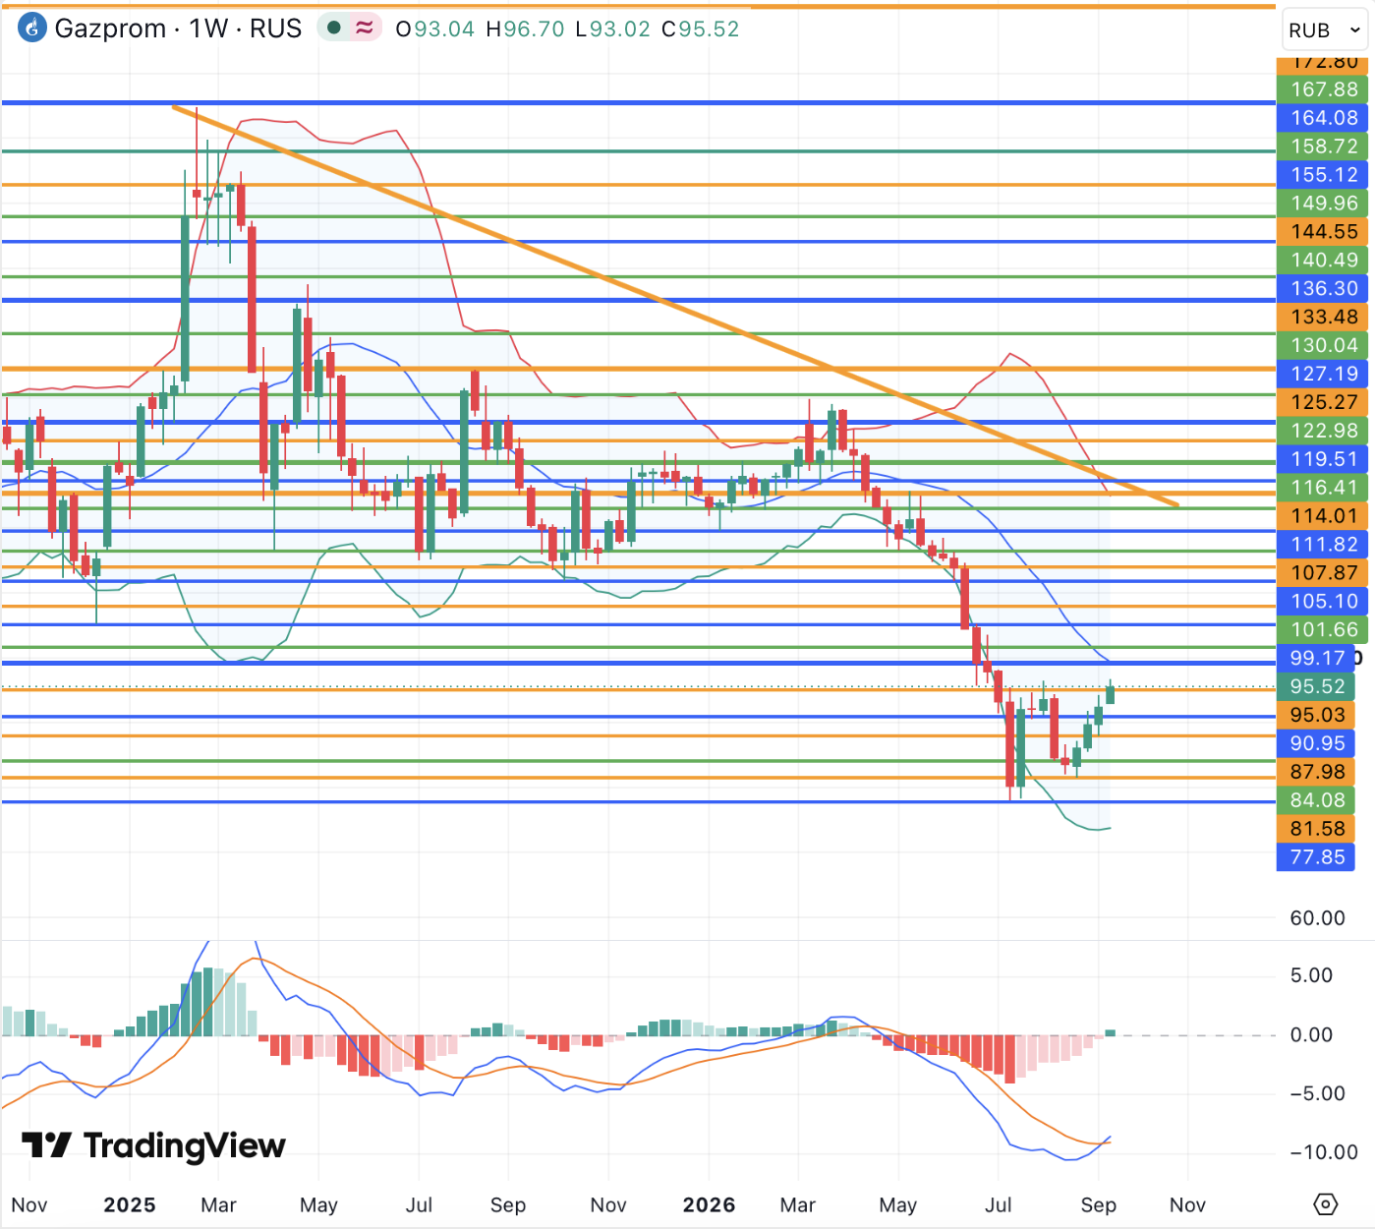Click the 125.27 price level label
The width and height of the screenshot is (1375, 1229).
coord(1324,403)
